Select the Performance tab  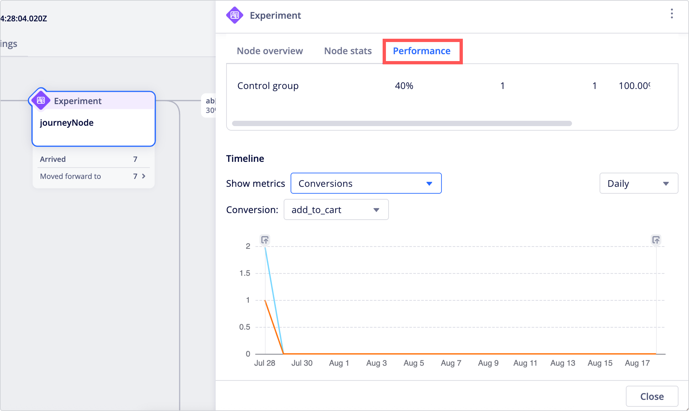(x=422, y=51)
